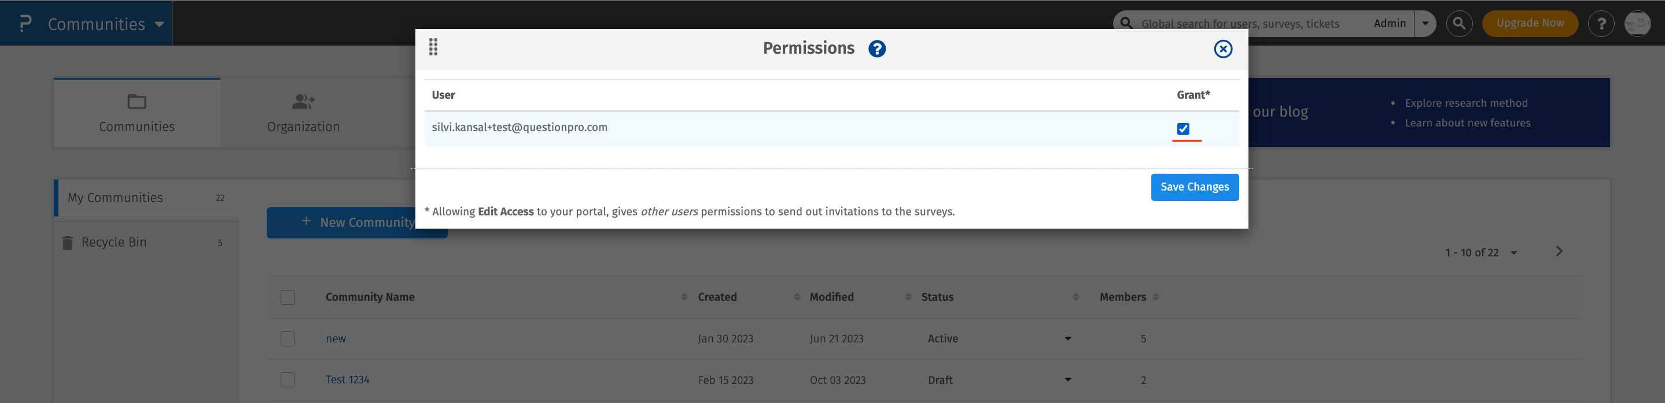Click the QuestionPro logo icon
This screenshot has height=403, width=1665.
(25, 24)
